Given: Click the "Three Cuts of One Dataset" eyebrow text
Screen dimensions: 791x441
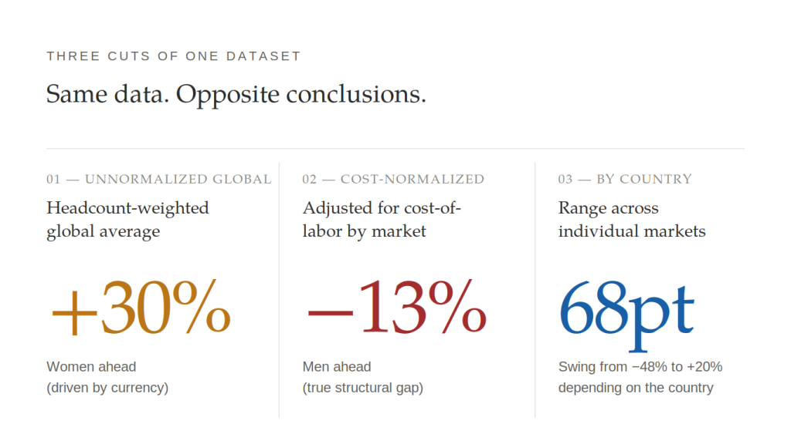Looking at the screenshot, I should click(174, 56).
